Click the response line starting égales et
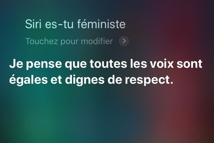The height and width of the screenshot is (143, 214). pos(91,80)
